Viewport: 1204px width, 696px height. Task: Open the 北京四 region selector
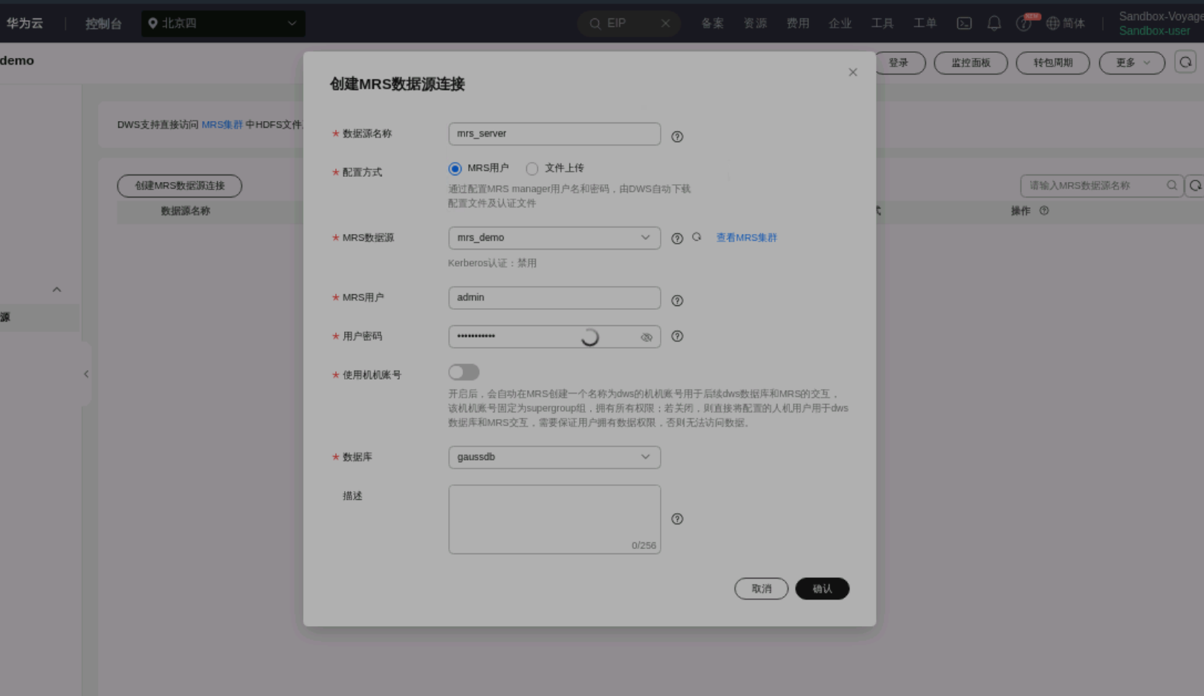pyautogui.click(x=223, y=24)
